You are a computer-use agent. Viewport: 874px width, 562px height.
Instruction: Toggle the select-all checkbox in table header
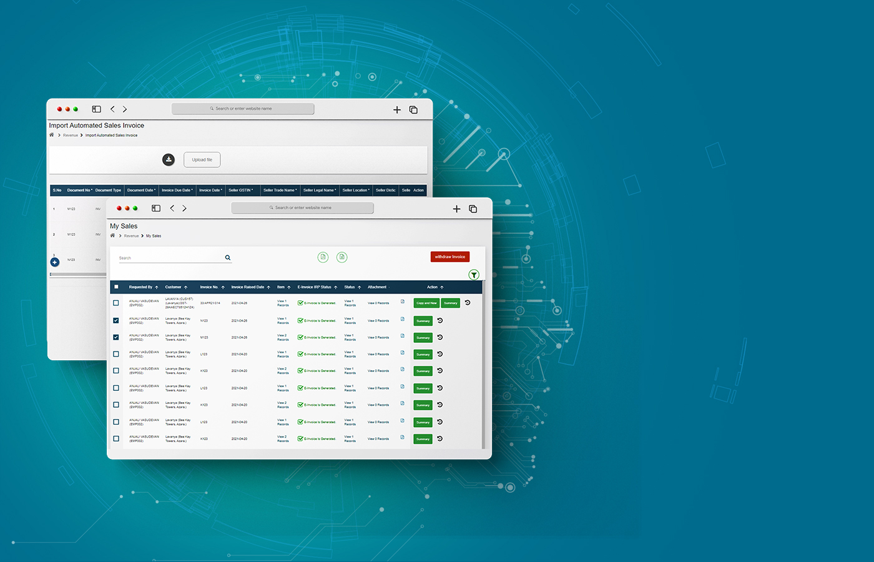(x=116, y=287)
